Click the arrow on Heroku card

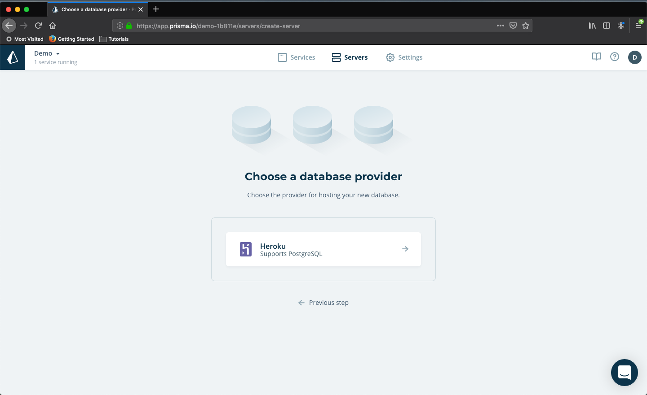405,249
